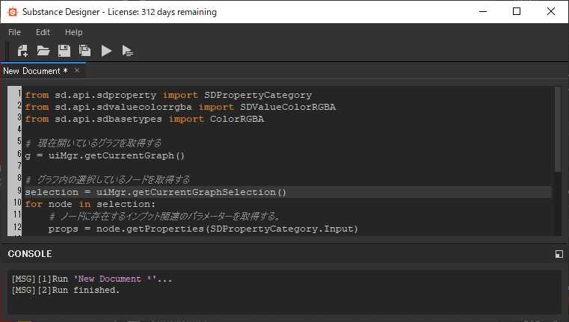569x322 pixels.
Task: Click the code editor vertical scrollbar
Action: click(558, 129)
